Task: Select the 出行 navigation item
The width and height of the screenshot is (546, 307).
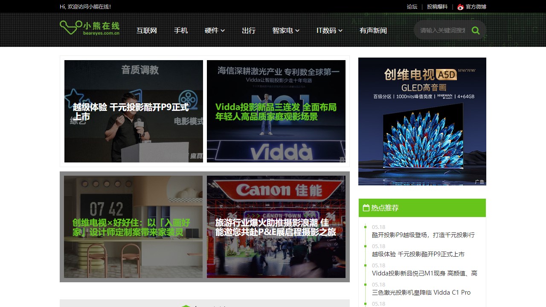Action: [249, 30]
